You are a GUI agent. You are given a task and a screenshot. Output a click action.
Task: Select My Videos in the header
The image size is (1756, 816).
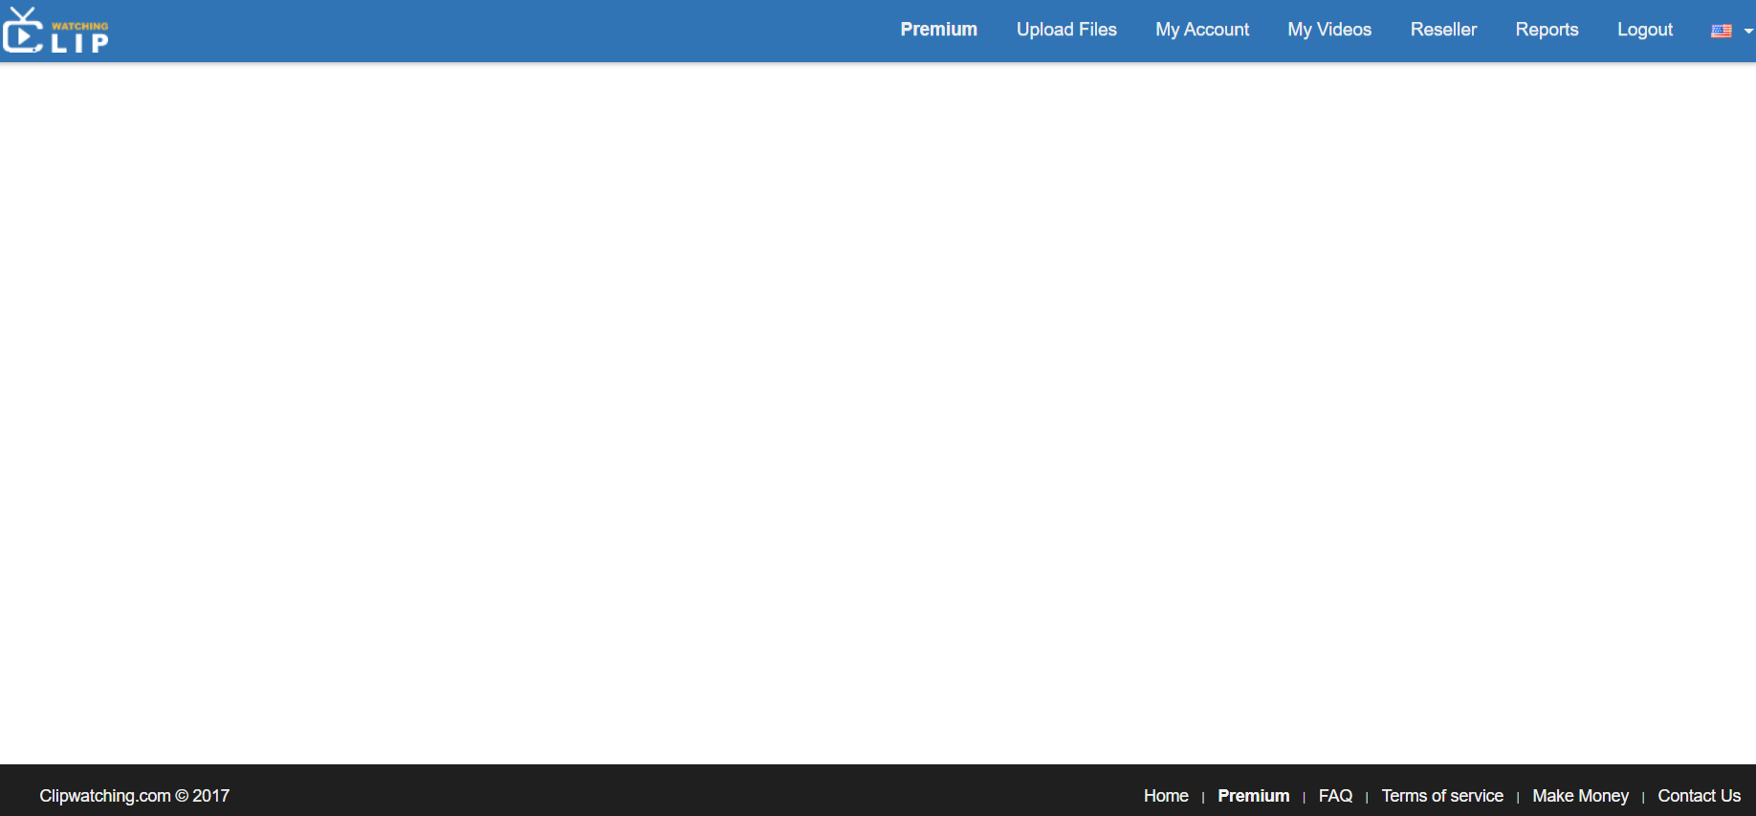pos(1329,30)
